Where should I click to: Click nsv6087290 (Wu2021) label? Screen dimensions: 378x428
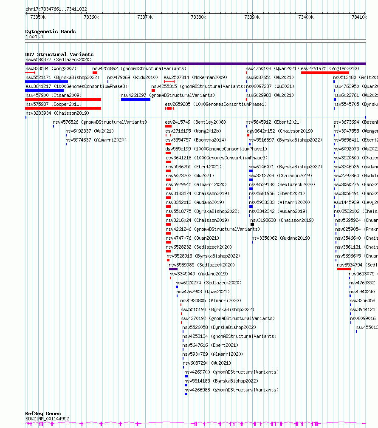[x=207, y=363]
